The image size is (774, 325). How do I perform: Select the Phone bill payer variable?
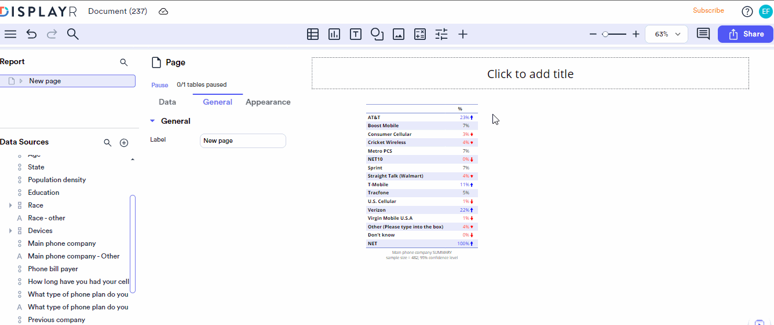53,269
